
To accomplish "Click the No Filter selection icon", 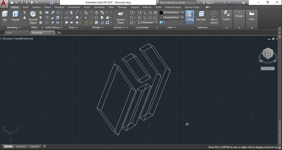I will (x=201, y=14).
